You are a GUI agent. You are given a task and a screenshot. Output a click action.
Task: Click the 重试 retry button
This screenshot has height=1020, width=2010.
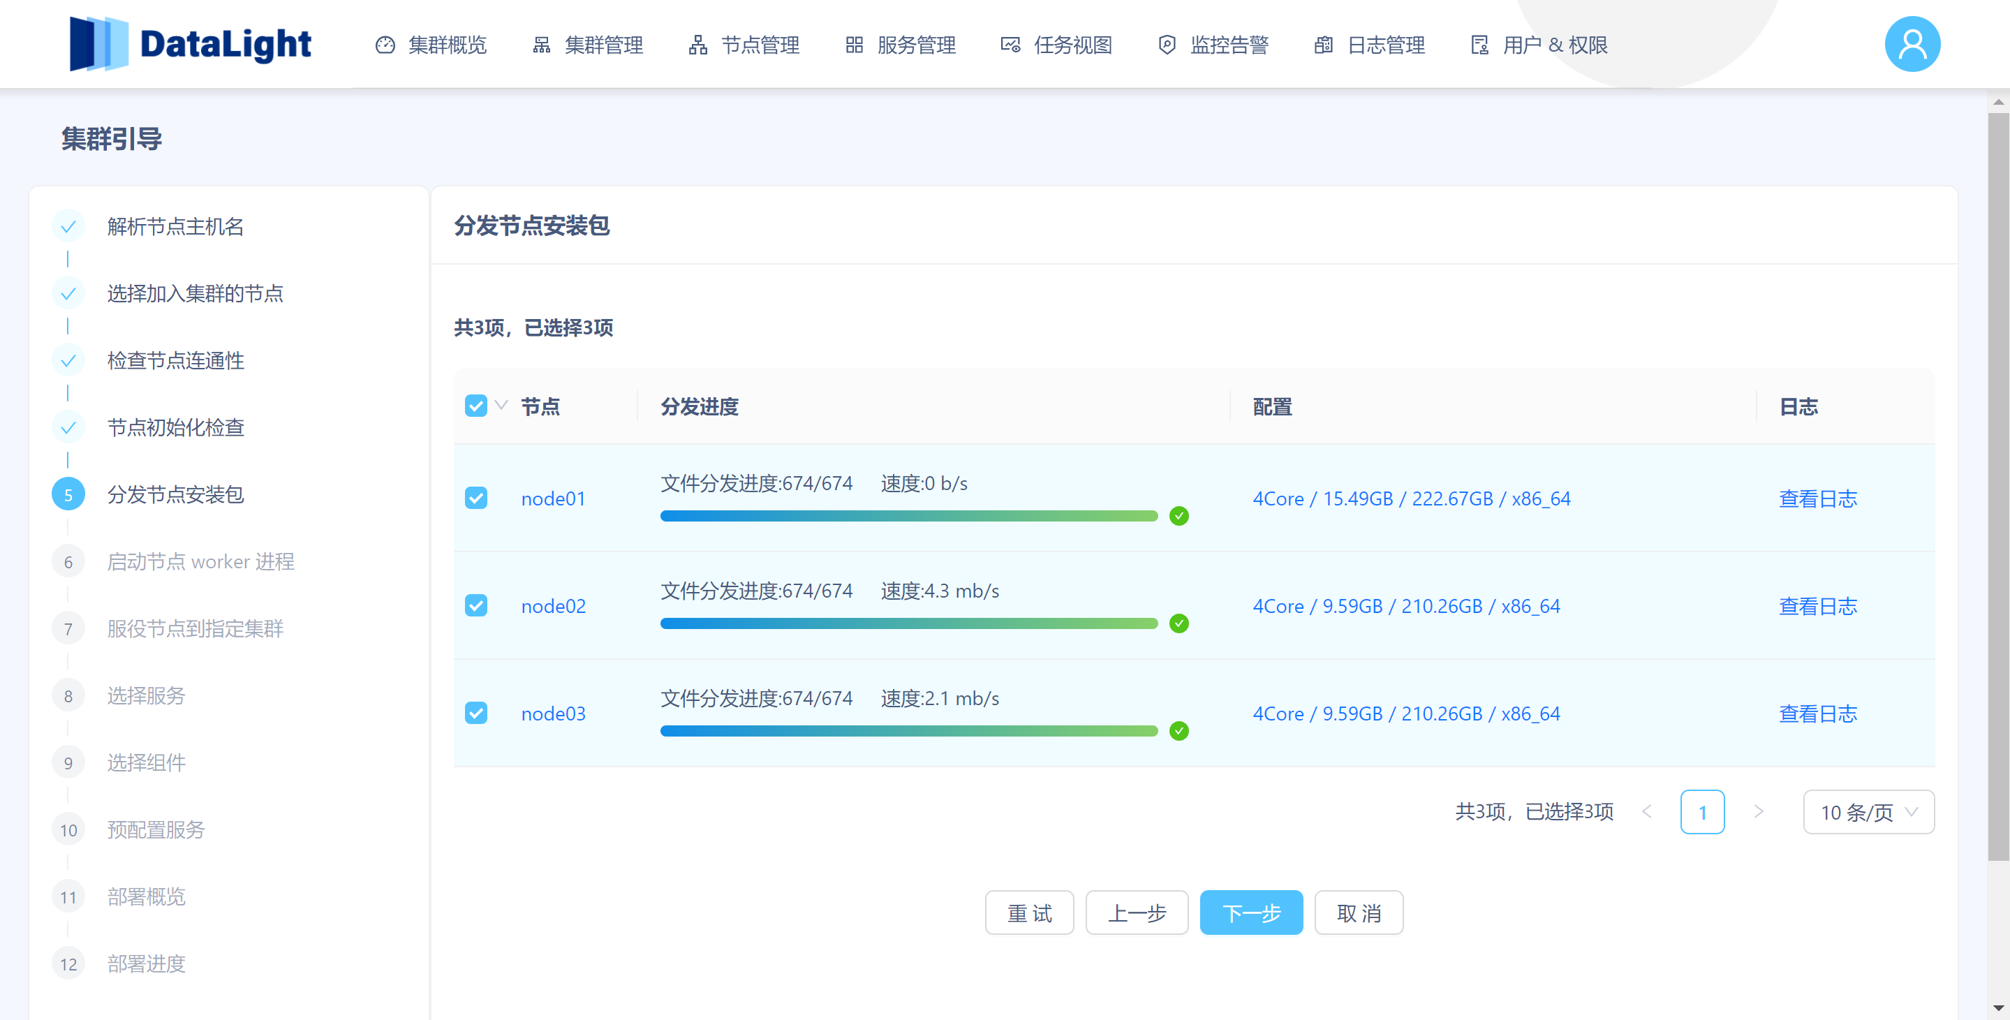point(1029,913)
